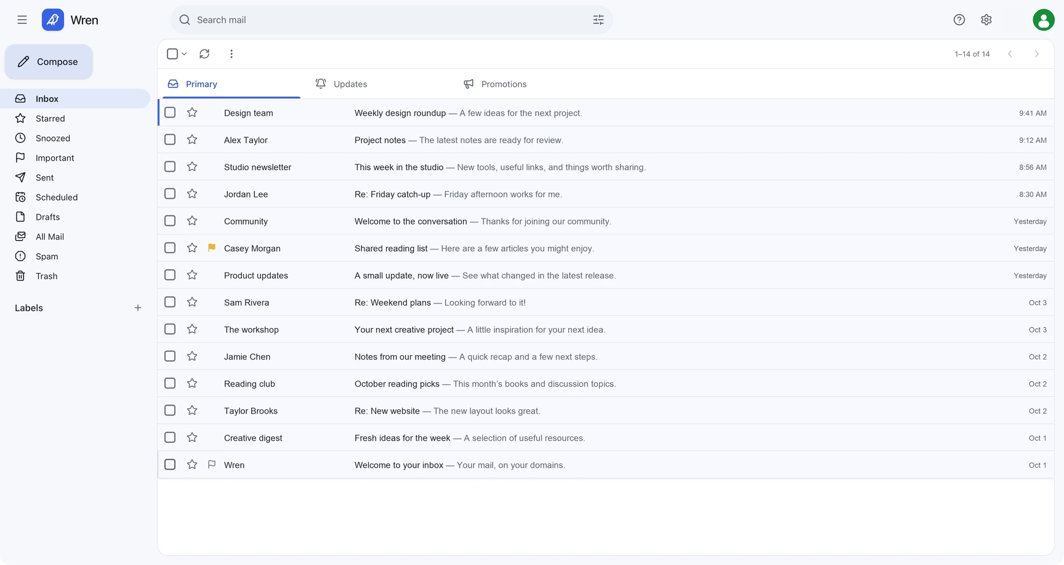
Task: Open search filter options
Action: [x=598, y=20]
